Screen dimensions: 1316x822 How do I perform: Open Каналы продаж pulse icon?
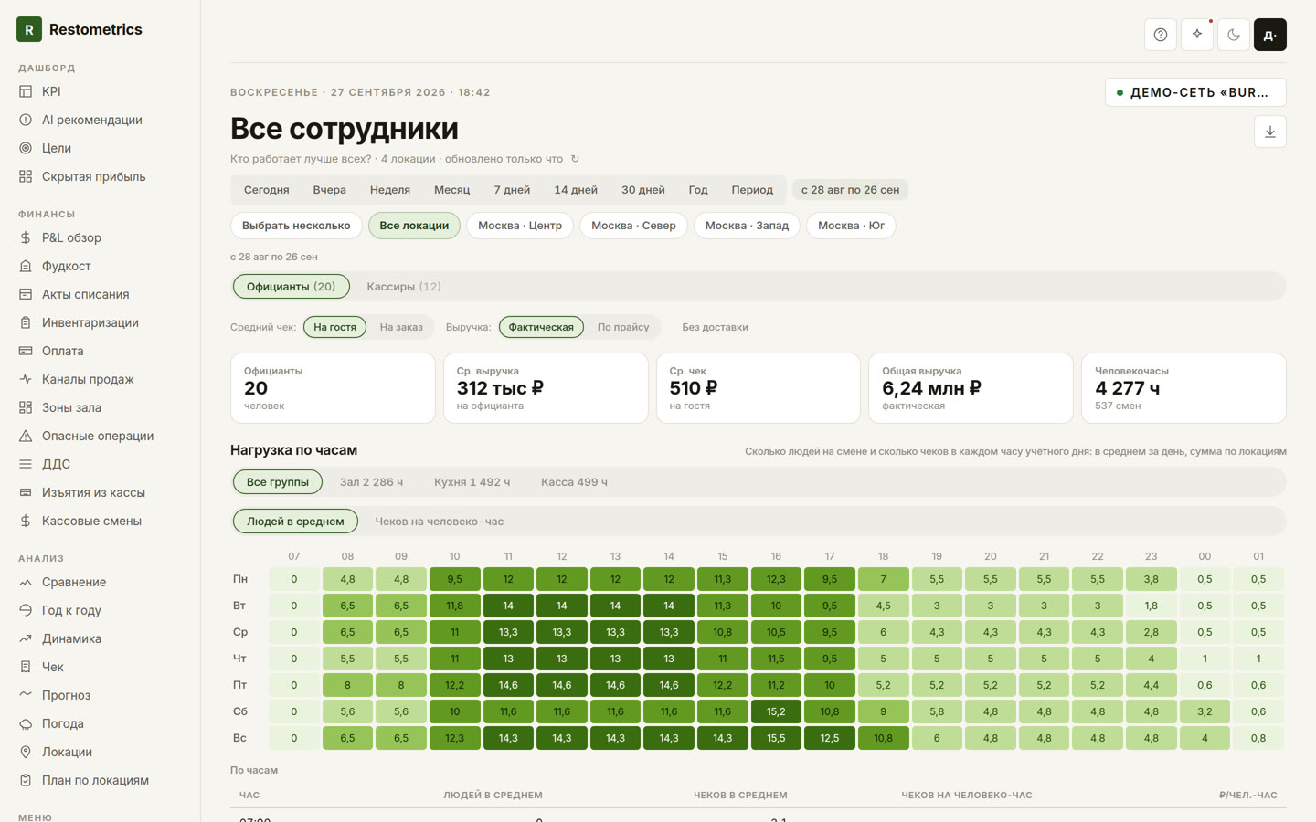tap(26, 379)
